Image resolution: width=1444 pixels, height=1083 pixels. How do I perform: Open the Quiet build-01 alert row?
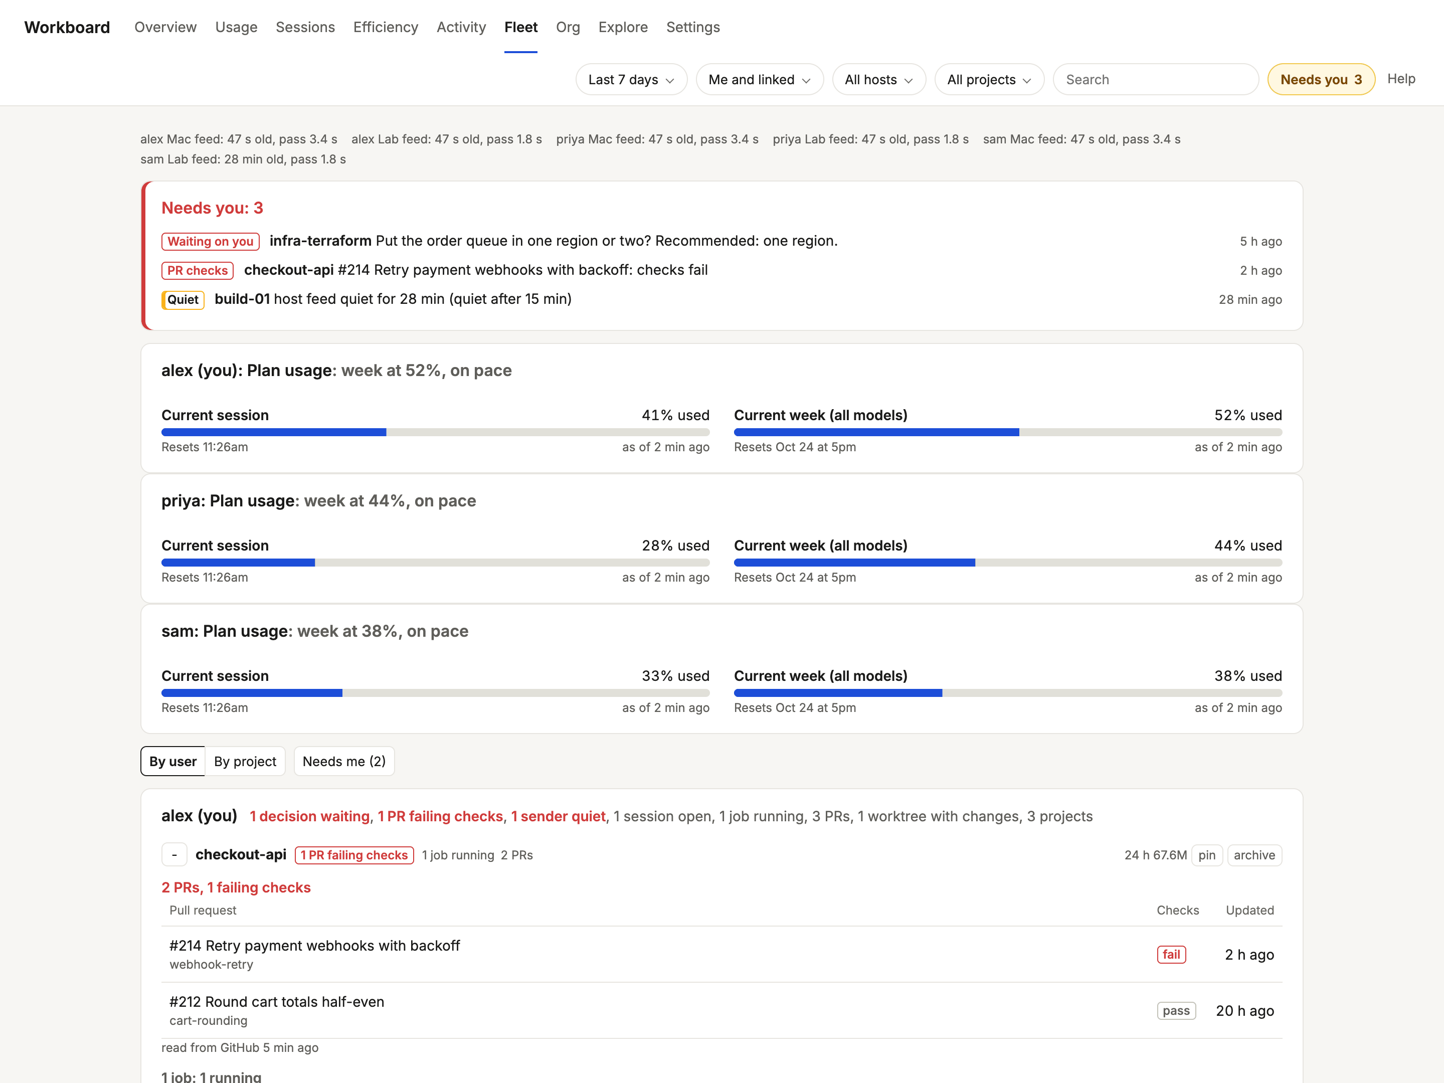click(721, 299)
